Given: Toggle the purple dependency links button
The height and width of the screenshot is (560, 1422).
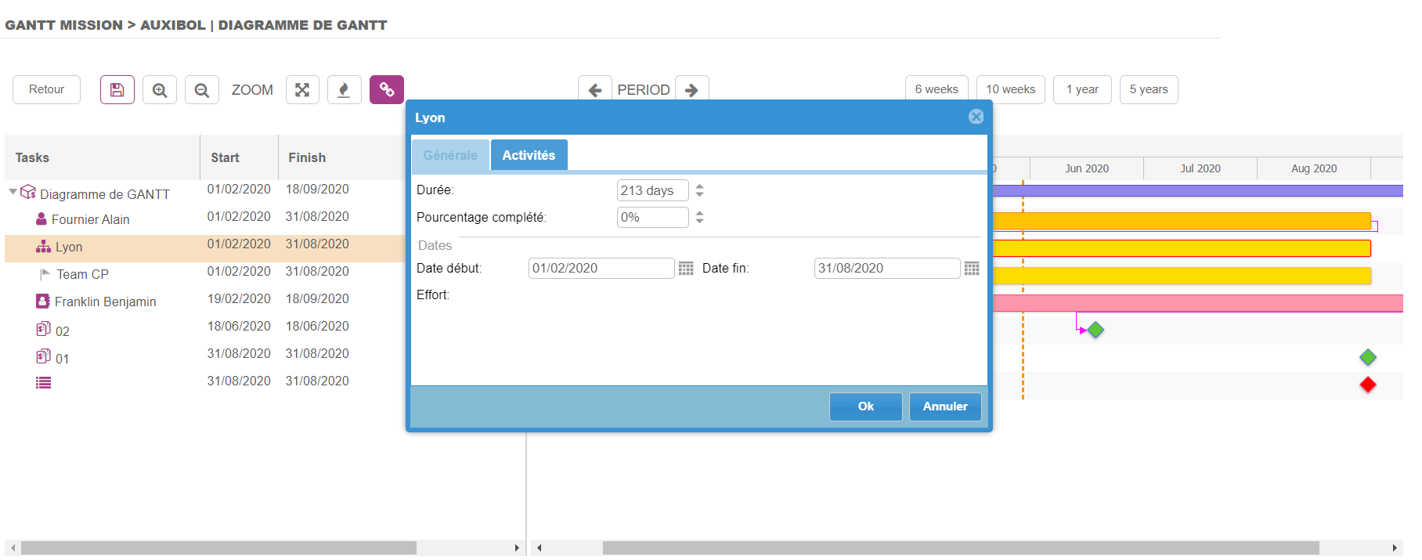Looking at the screenshot, I should 387,90.
